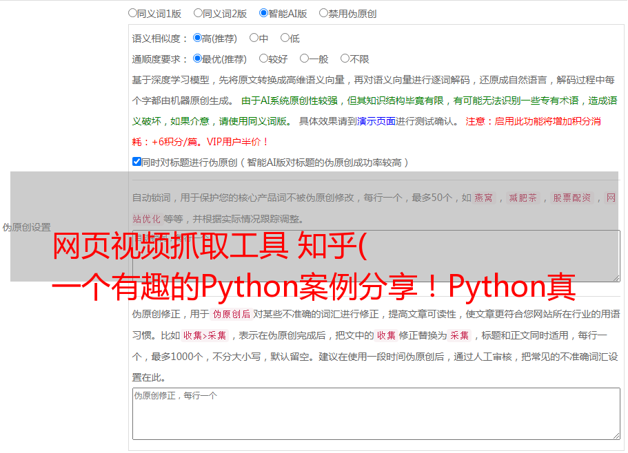
Task: Select the 同义词2版 radio option
Action: click(198, 13)
